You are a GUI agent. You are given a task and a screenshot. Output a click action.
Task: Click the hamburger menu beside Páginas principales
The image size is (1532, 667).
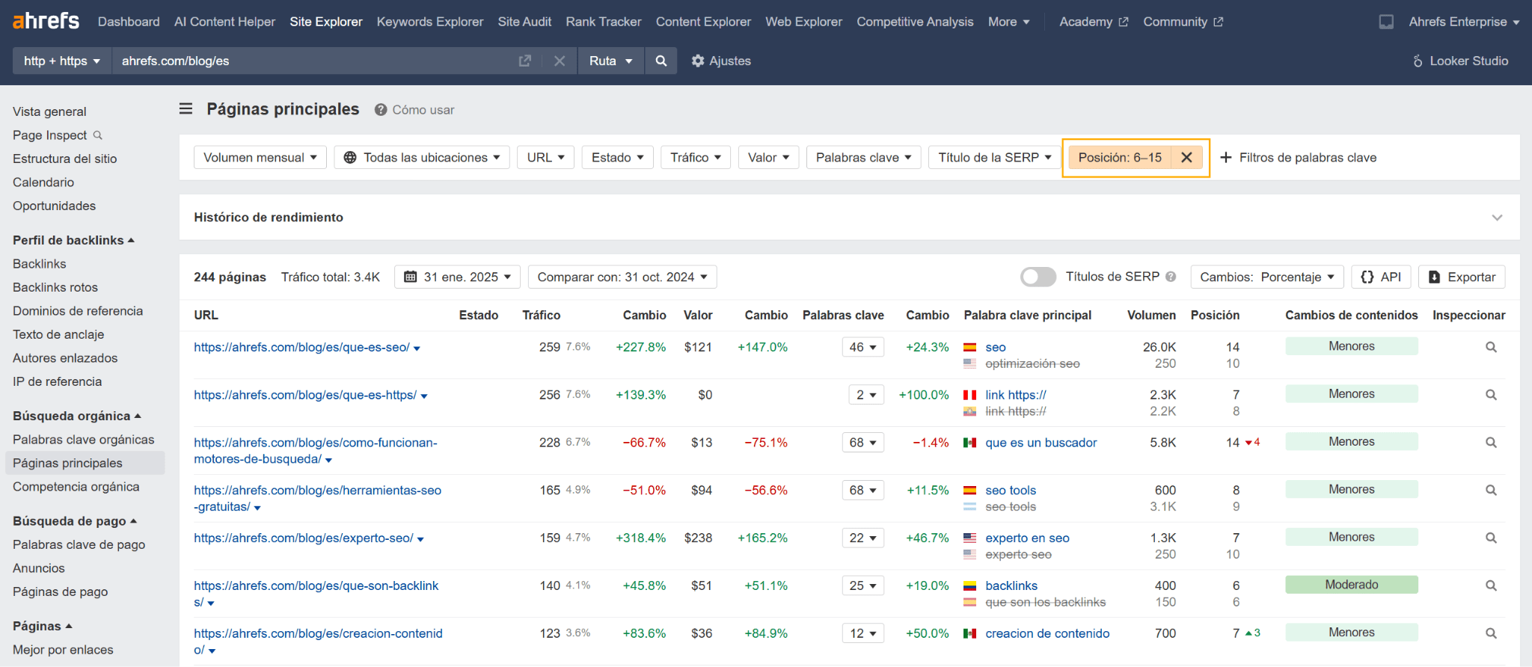click(186, 109)
